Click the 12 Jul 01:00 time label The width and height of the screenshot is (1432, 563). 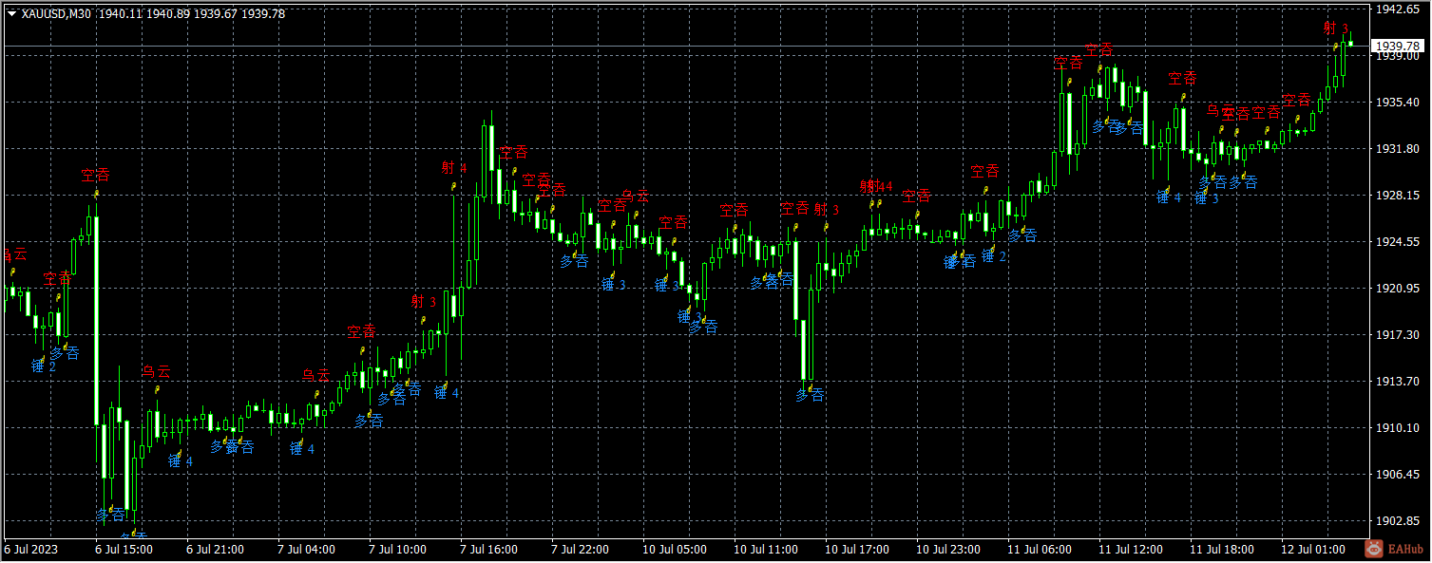click(x=1313, y=550)
